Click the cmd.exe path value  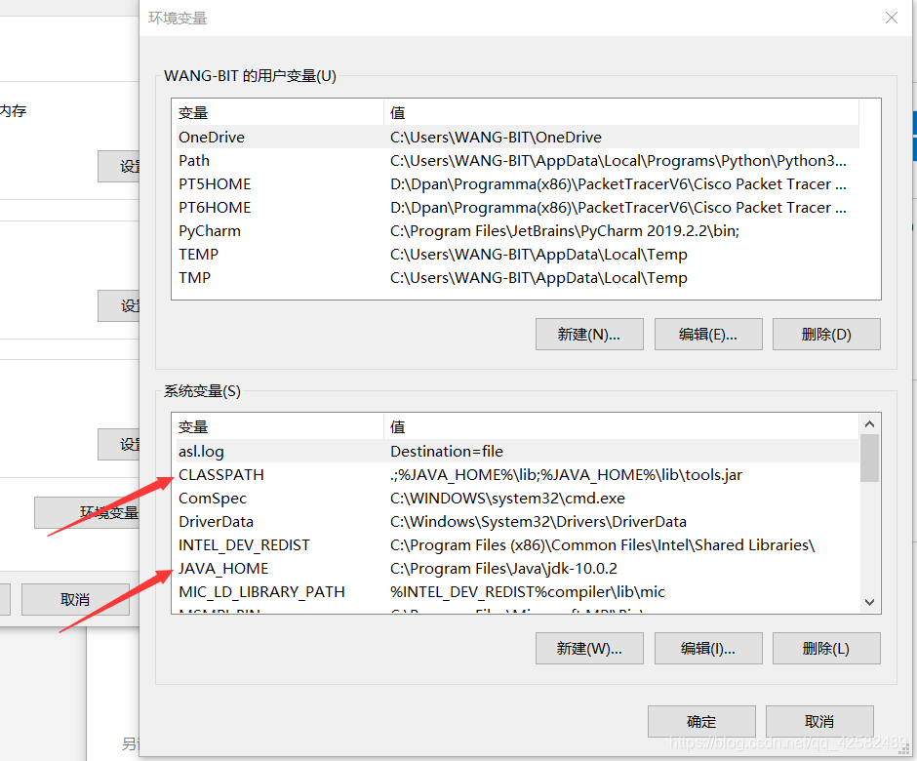[507, 498]
